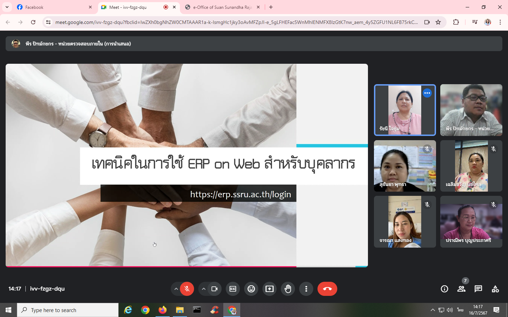Viewport: 508px width, 317px height.
Task: Click the present screen icon
Action: [x=270, y=289]
